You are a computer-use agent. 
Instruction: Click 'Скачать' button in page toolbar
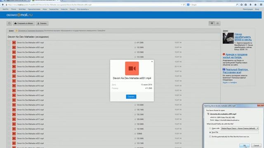click(42, 23)
